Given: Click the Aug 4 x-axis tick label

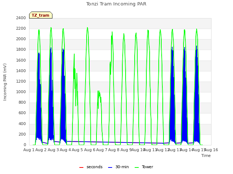Looking at the screenshot, I should [x=66, y=150].
